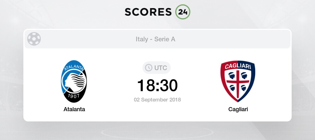Click the faint pitch center circle background

157,132
